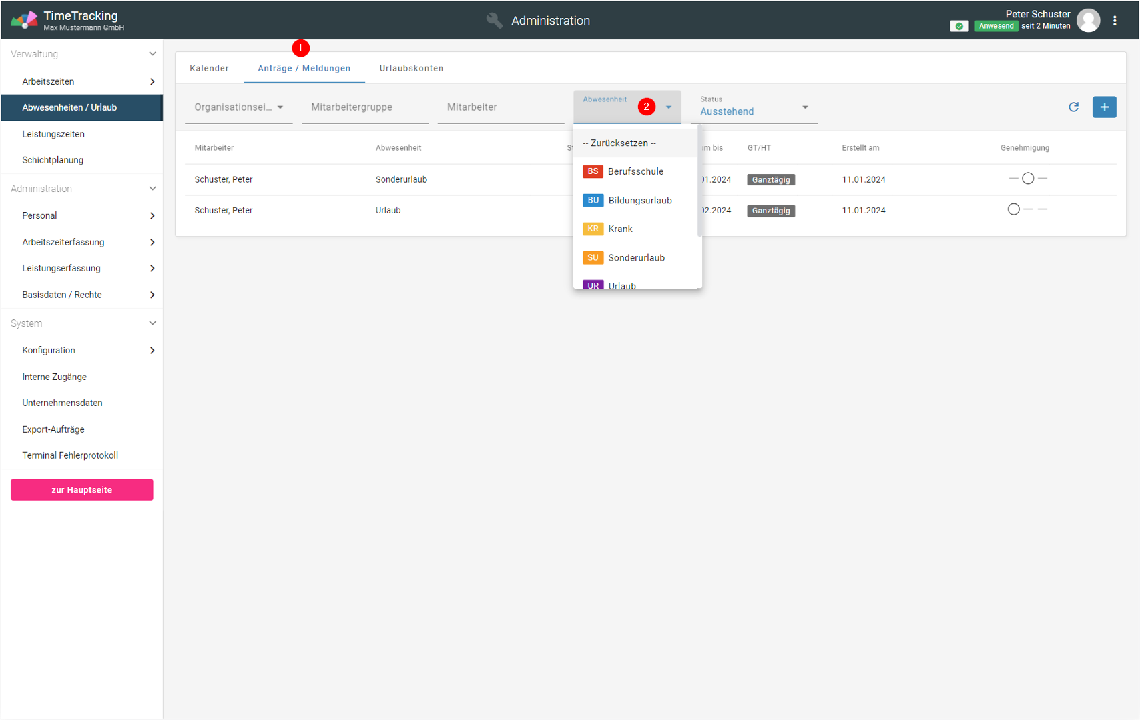Toggle approval for the Sonderurlaub request
This screenshot has height=720, width=1140.
click(x=1028, y=179)
